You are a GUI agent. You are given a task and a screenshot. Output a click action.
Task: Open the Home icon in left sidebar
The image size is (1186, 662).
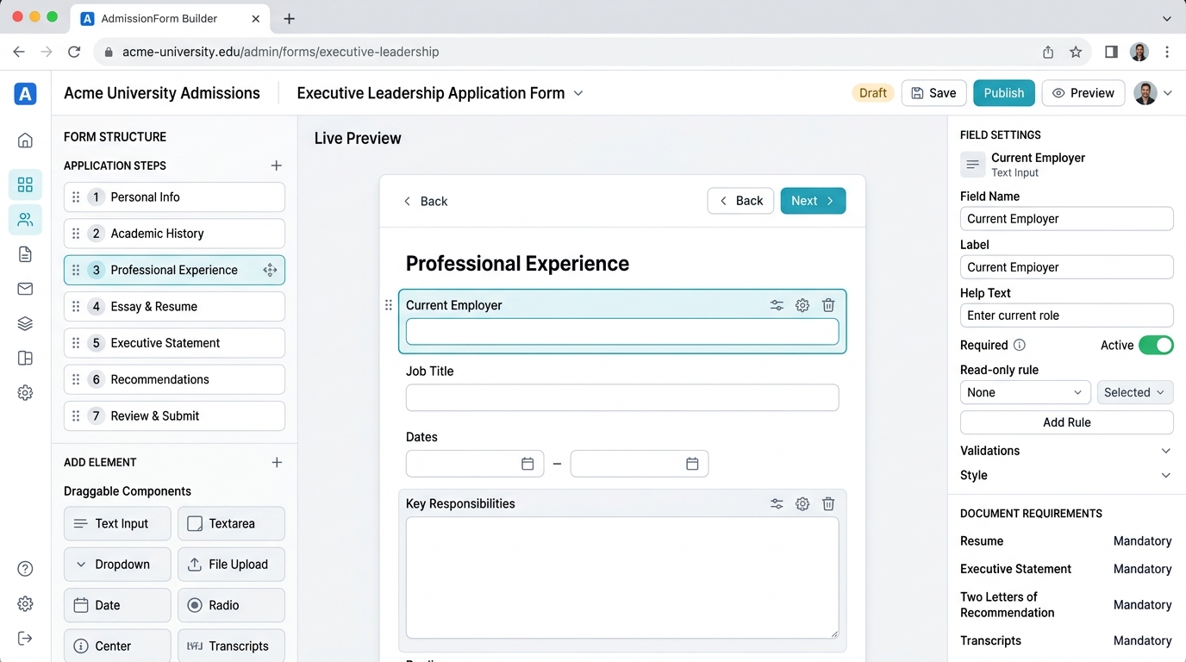pyautogui.click(x=25, y=141)
